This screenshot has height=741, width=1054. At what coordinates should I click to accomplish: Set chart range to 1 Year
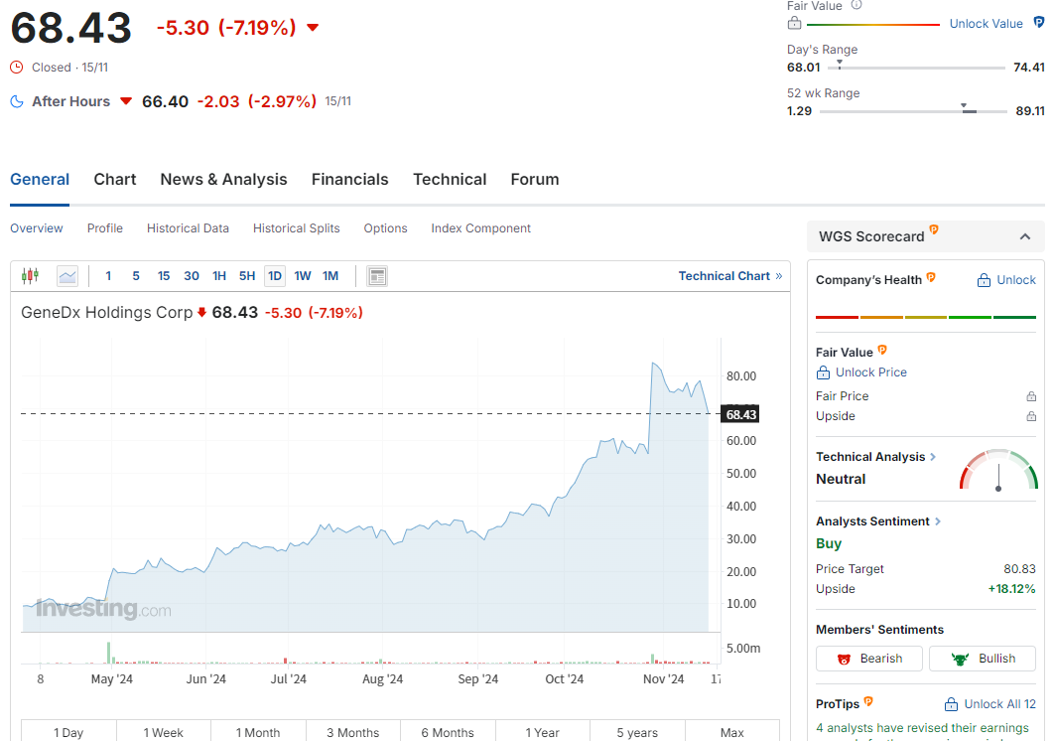pos(543,732)
